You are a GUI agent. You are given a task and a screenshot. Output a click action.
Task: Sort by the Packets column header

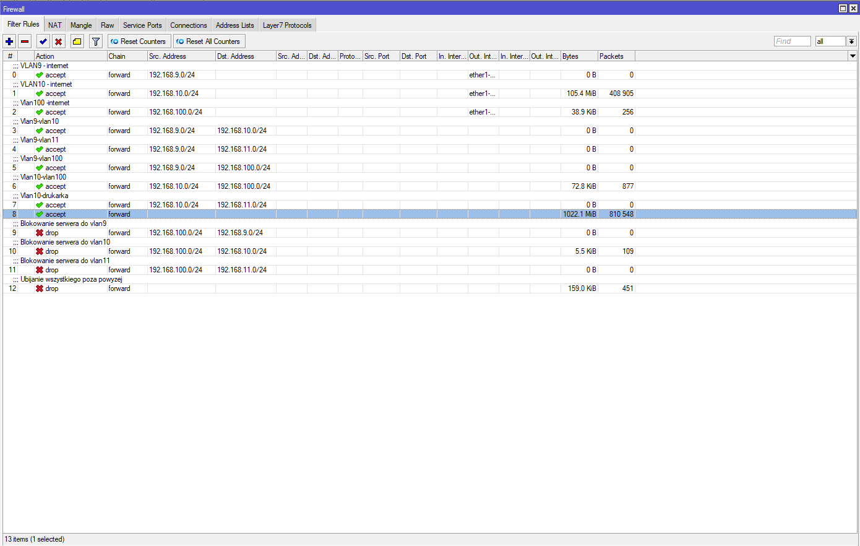[x=616, y=56]
